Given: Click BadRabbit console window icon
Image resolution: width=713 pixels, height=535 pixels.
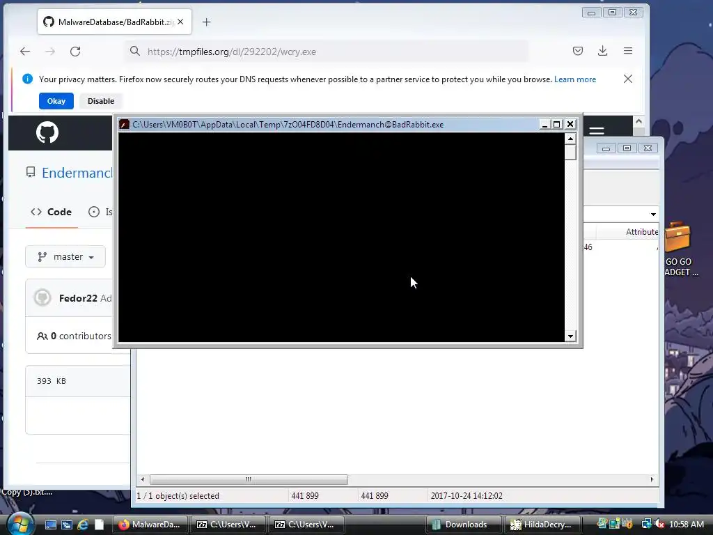Looking at the screenshot, I should point(124,125).
